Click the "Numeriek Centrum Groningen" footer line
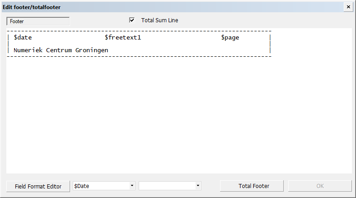Viewport: 356px width, 198px height. (x=61, y=50)
